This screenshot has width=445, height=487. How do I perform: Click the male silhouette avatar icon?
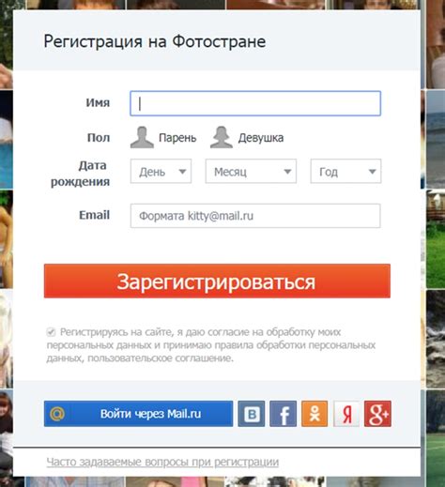pyautogui.click(x=142, y=137)
